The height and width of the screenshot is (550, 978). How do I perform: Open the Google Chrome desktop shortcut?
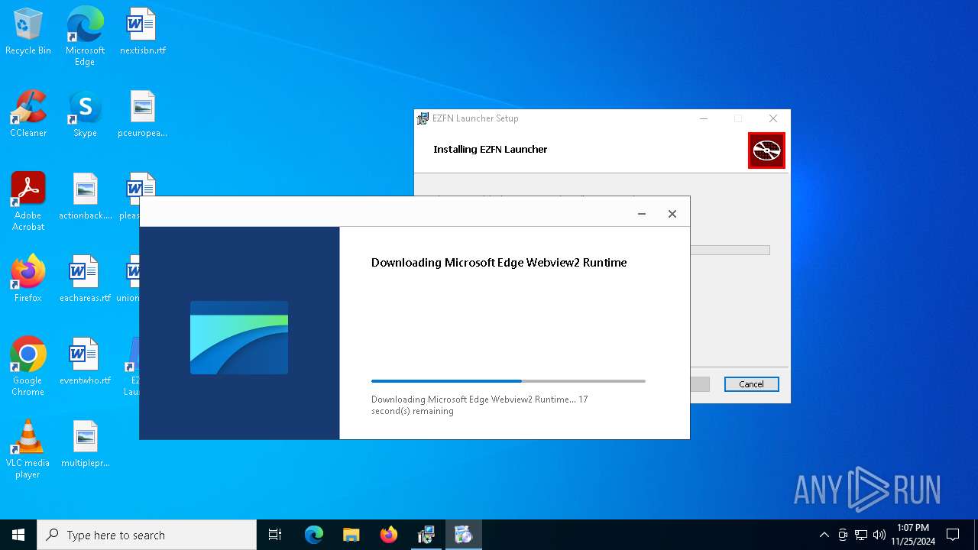coord(28,367)
